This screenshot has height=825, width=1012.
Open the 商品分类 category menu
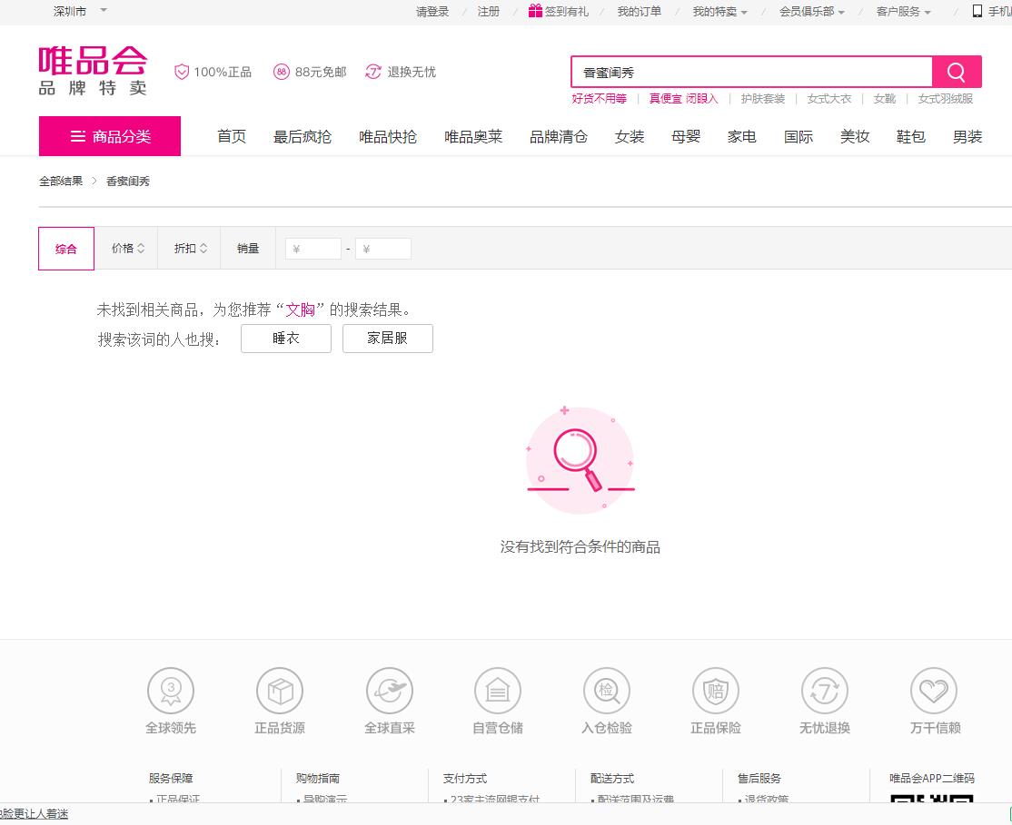point(110,136)
